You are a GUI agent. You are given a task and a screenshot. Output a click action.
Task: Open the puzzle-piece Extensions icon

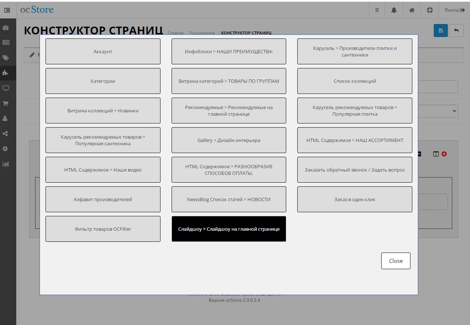coord(6,73)
